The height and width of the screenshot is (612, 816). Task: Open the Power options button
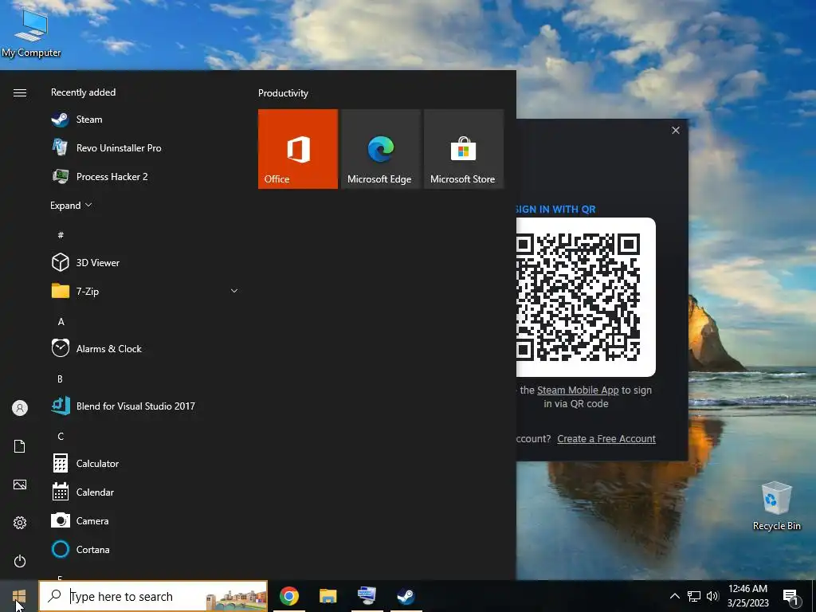[20, 561]
